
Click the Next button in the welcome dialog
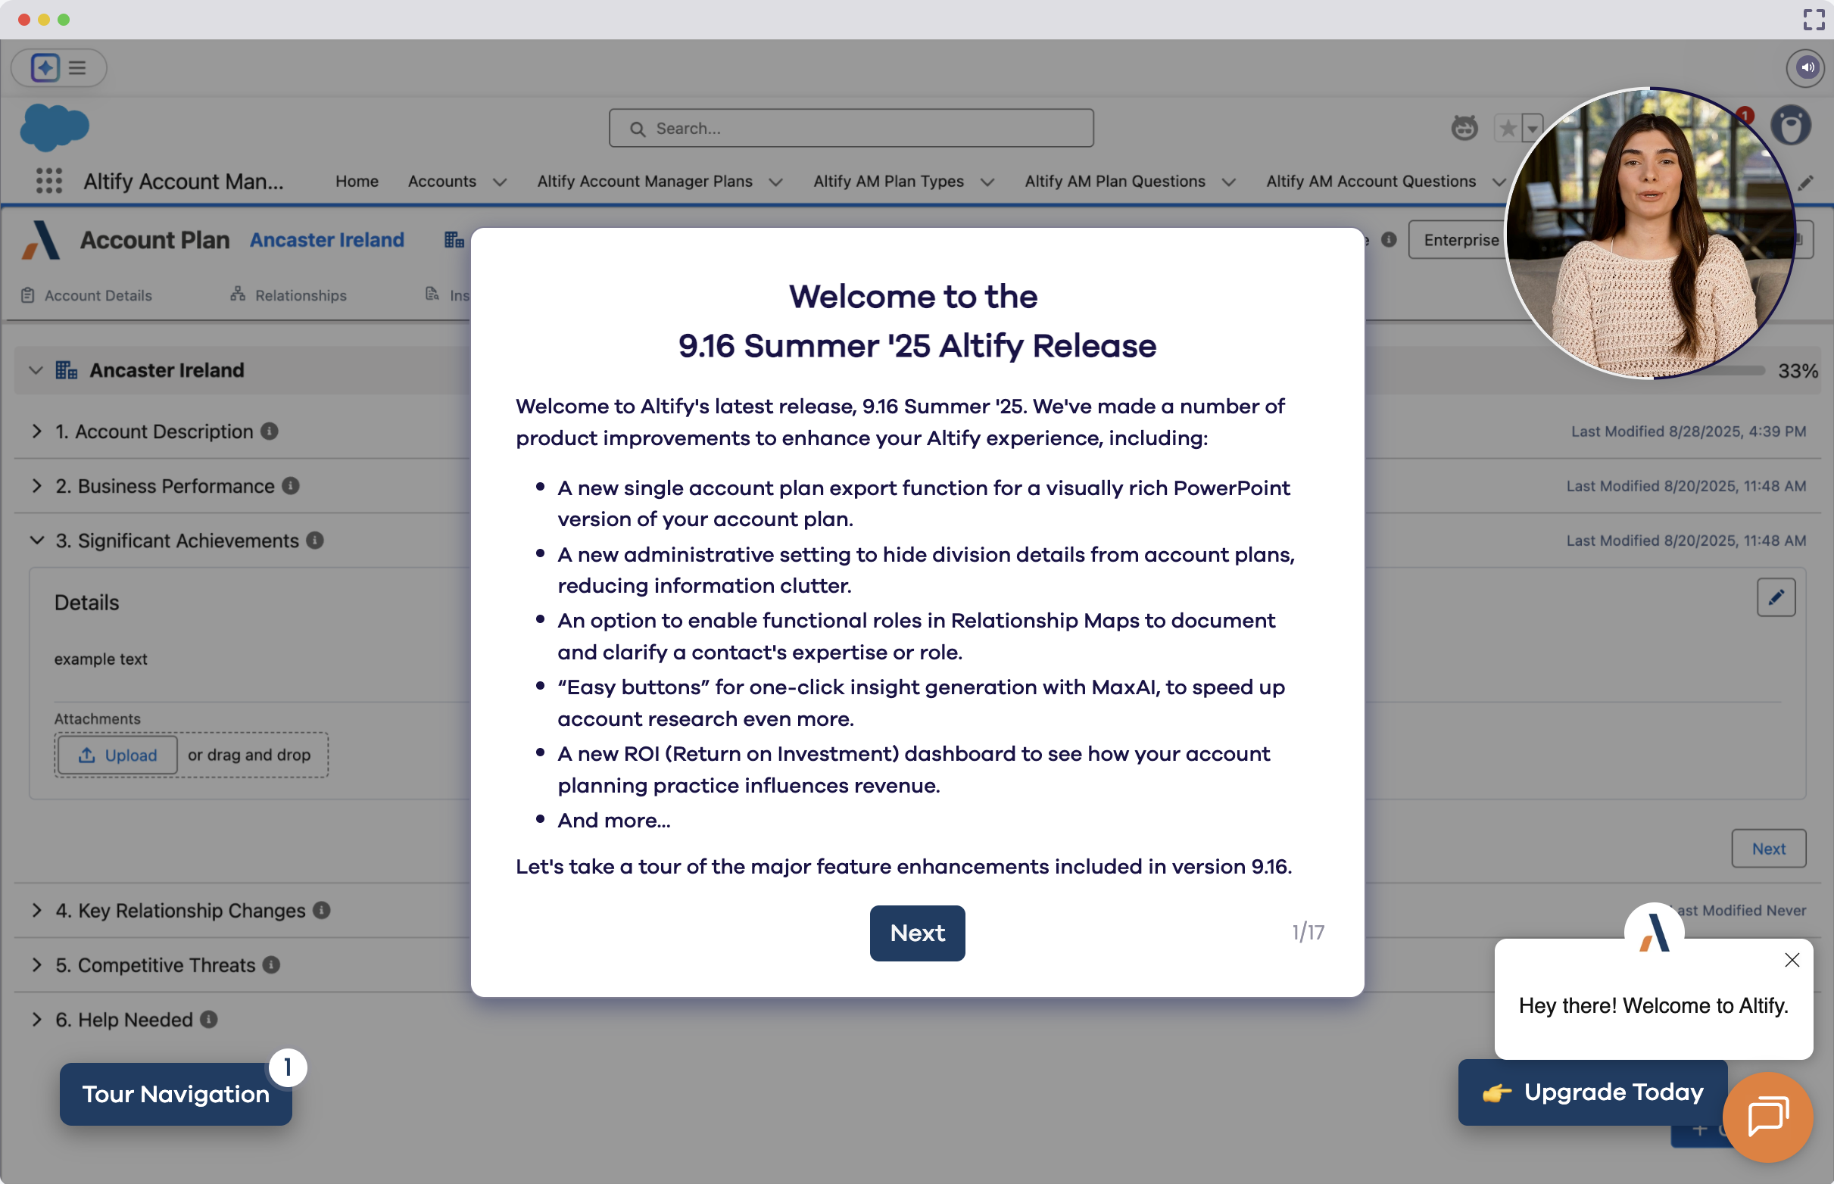pos(916,933)
